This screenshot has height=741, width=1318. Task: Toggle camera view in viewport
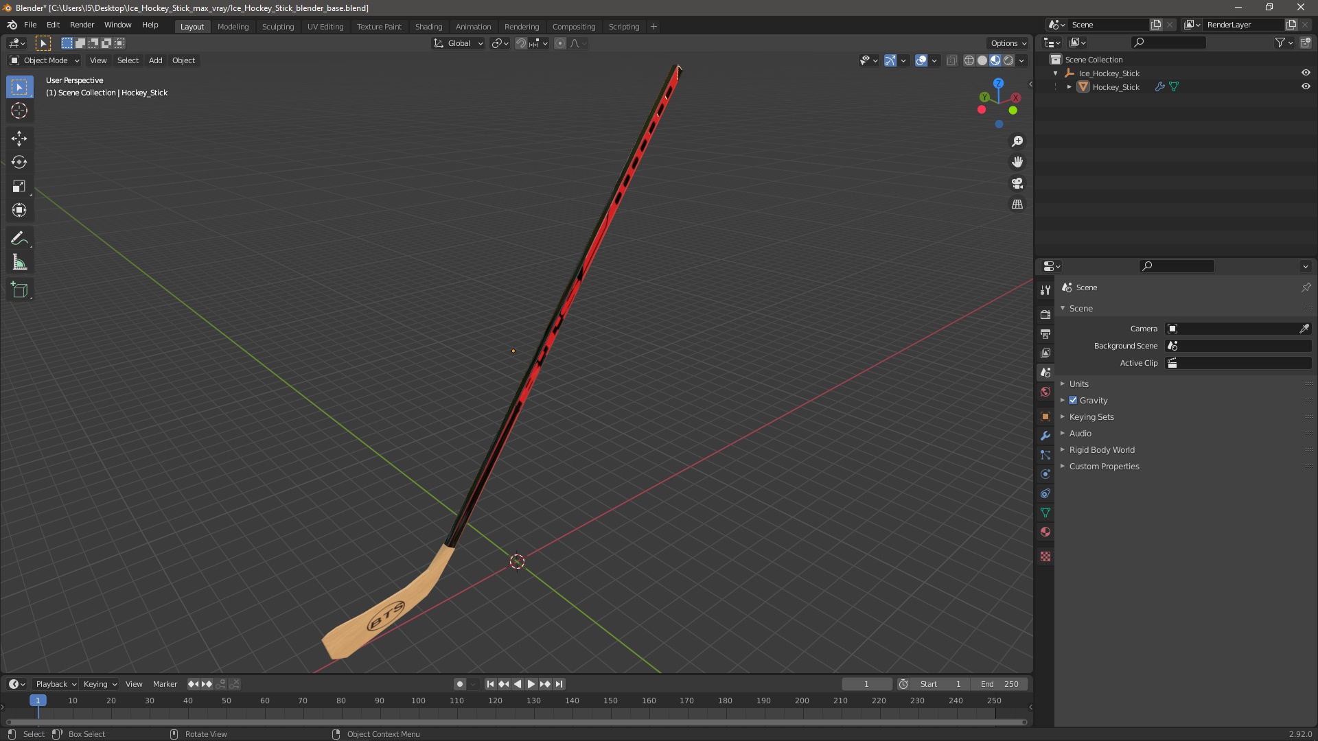click(1017, 183)
